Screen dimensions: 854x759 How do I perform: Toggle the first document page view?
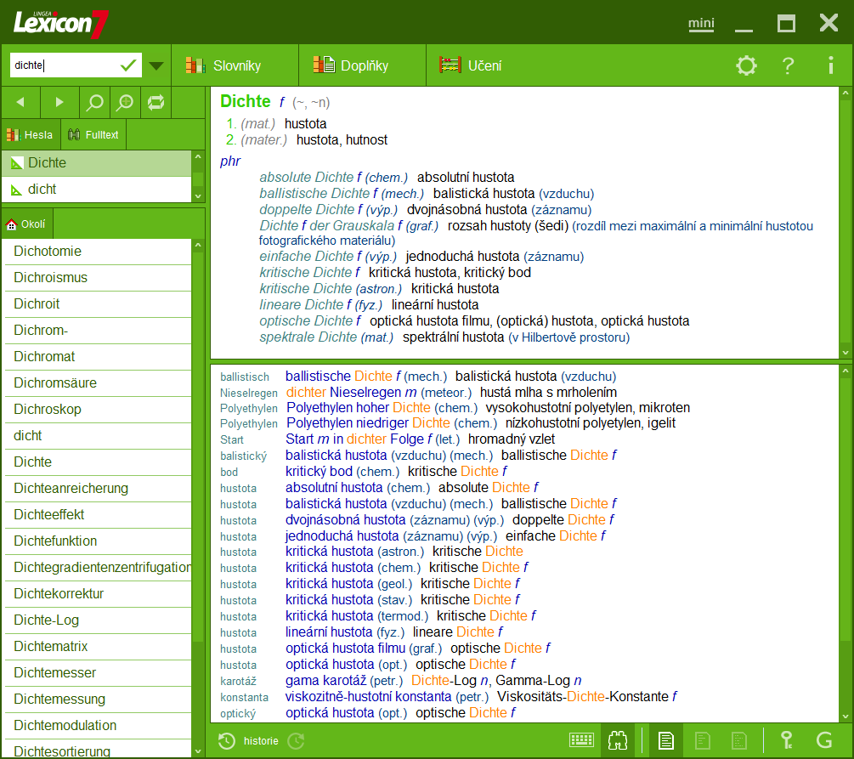point(666,740)
